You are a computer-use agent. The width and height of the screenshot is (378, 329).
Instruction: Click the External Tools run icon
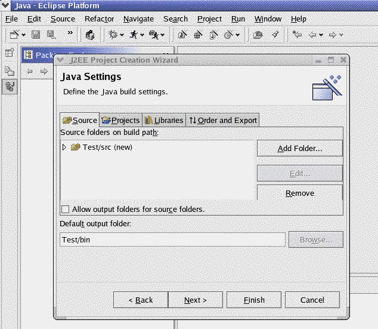point(154,35)
